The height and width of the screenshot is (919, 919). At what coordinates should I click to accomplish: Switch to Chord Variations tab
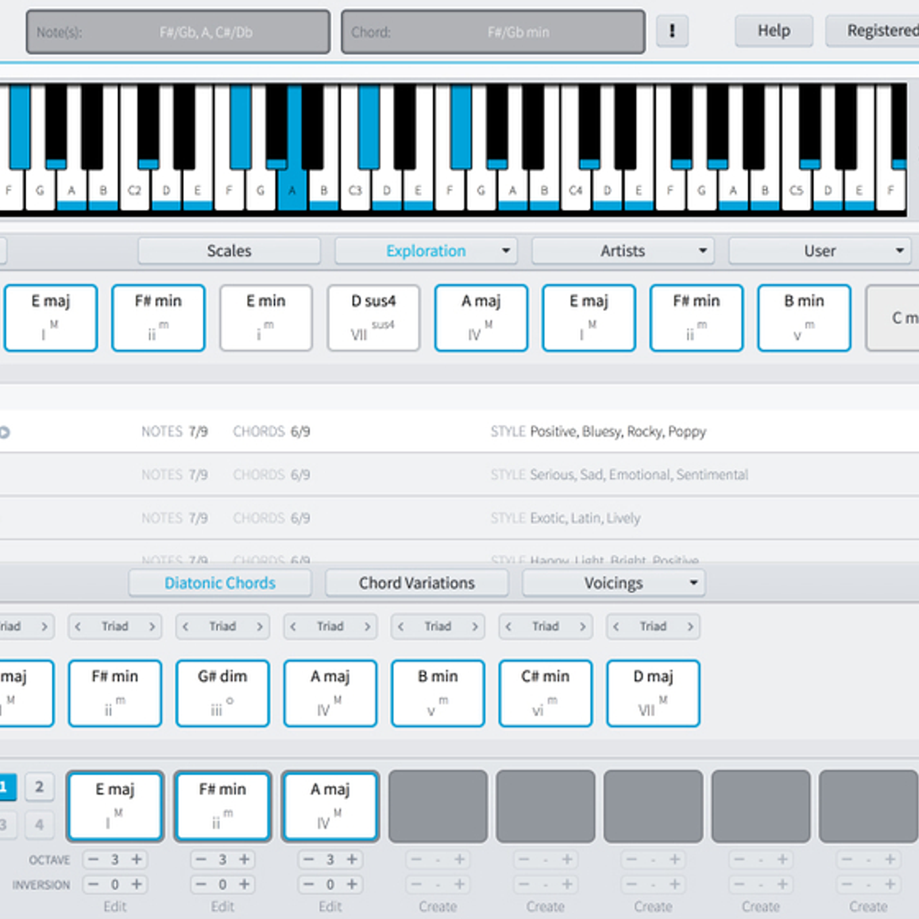tap(417, 583)
